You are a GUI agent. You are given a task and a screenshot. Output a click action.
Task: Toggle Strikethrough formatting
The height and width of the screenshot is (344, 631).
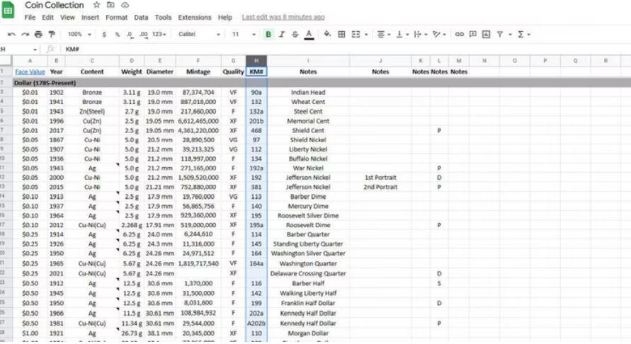pyautogui.click(x=295, y=34)
